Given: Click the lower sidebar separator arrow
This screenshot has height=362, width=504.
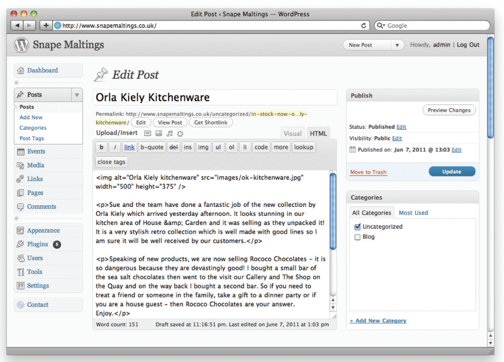Looking at the screenshot, I should (17, 218).
